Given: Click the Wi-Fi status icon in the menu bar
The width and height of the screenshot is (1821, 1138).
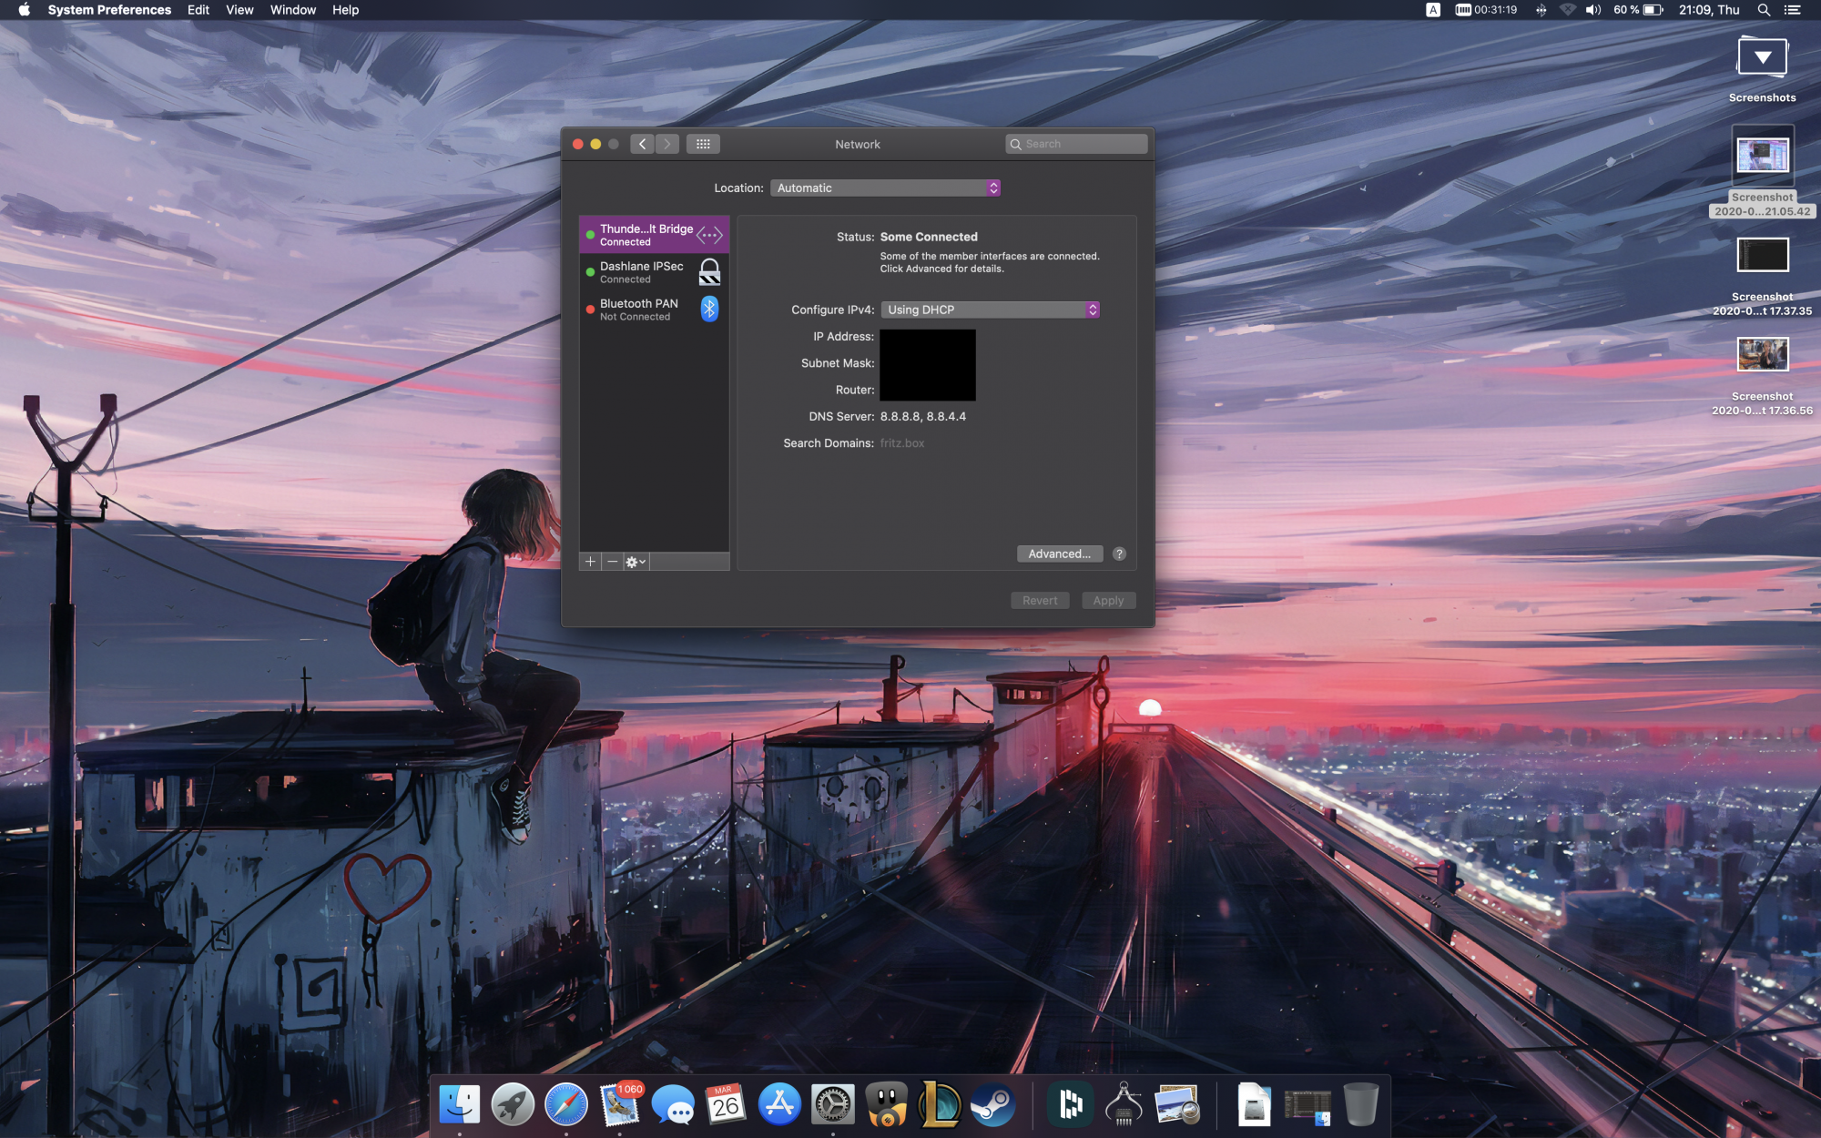Looking at the screenshot, I should [1567, 10].
